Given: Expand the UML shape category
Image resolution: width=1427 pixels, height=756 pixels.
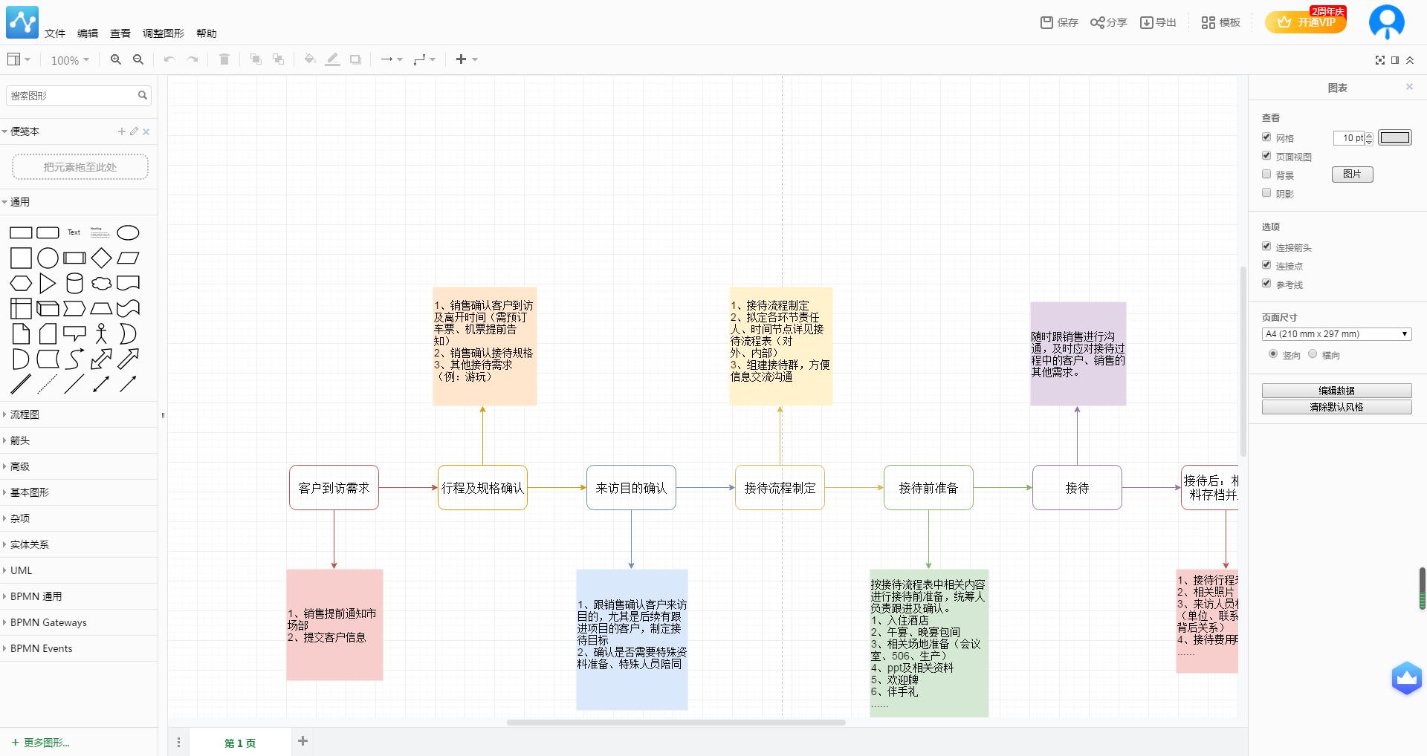Looking at the screenshot, I should (79, 570).
